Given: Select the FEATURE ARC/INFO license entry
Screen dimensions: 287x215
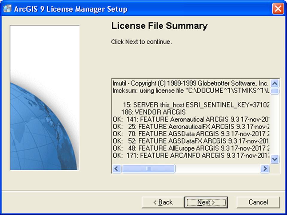Looking at the screenshot, I should [179, 155].
